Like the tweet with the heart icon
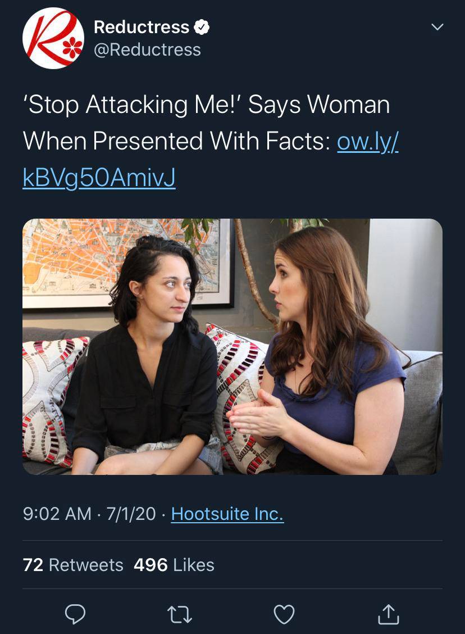 point(284,614)
